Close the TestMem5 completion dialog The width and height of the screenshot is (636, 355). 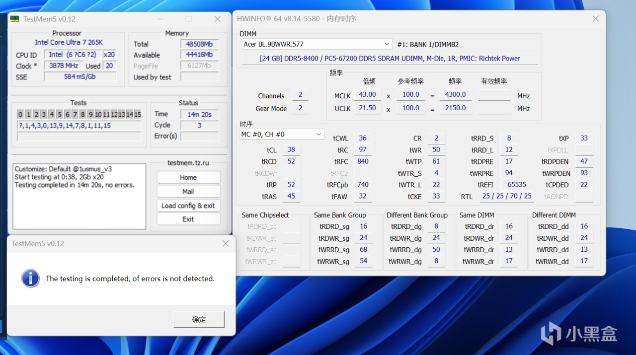coord(226,244)
